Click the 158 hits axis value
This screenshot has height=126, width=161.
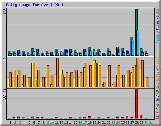(5, 11)
